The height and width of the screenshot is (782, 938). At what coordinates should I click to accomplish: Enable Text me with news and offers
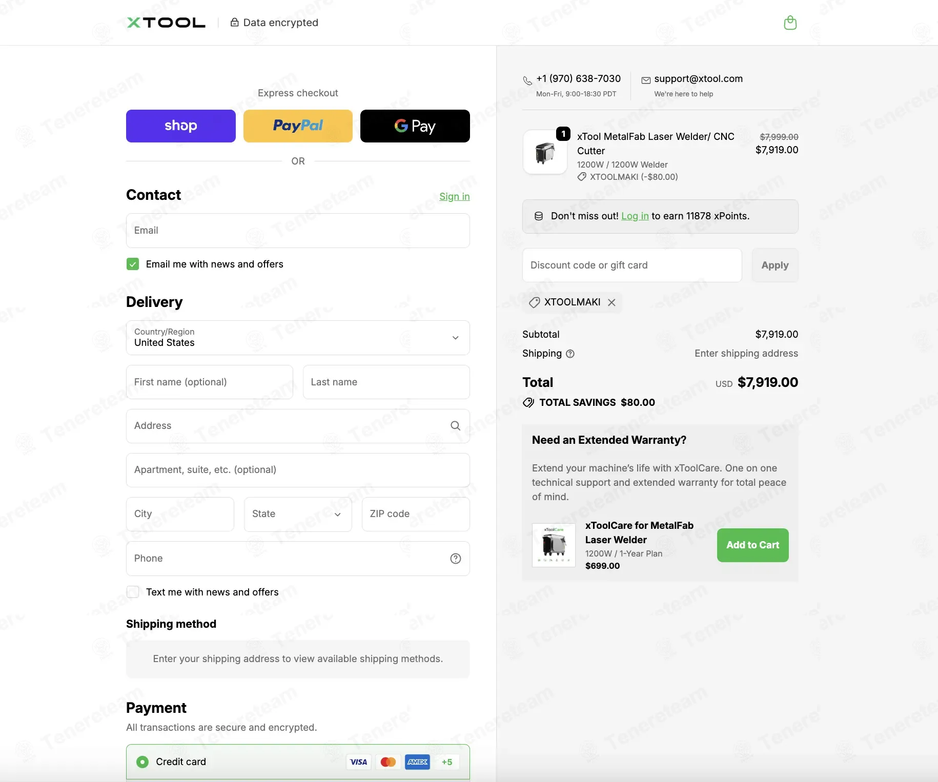point(133,592)
